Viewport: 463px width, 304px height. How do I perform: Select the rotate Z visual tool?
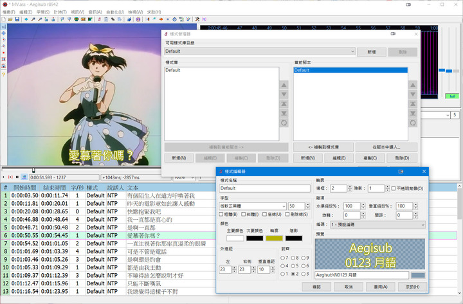4,40
